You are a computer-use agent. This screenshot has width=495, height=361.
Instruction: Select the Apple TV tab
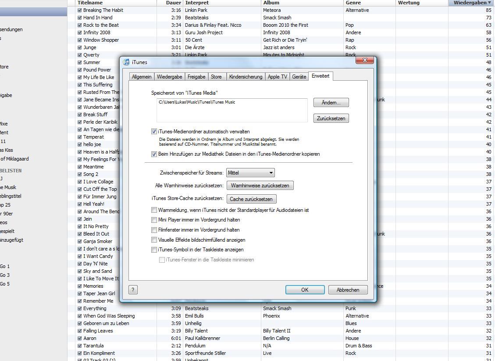click(278, 77)
